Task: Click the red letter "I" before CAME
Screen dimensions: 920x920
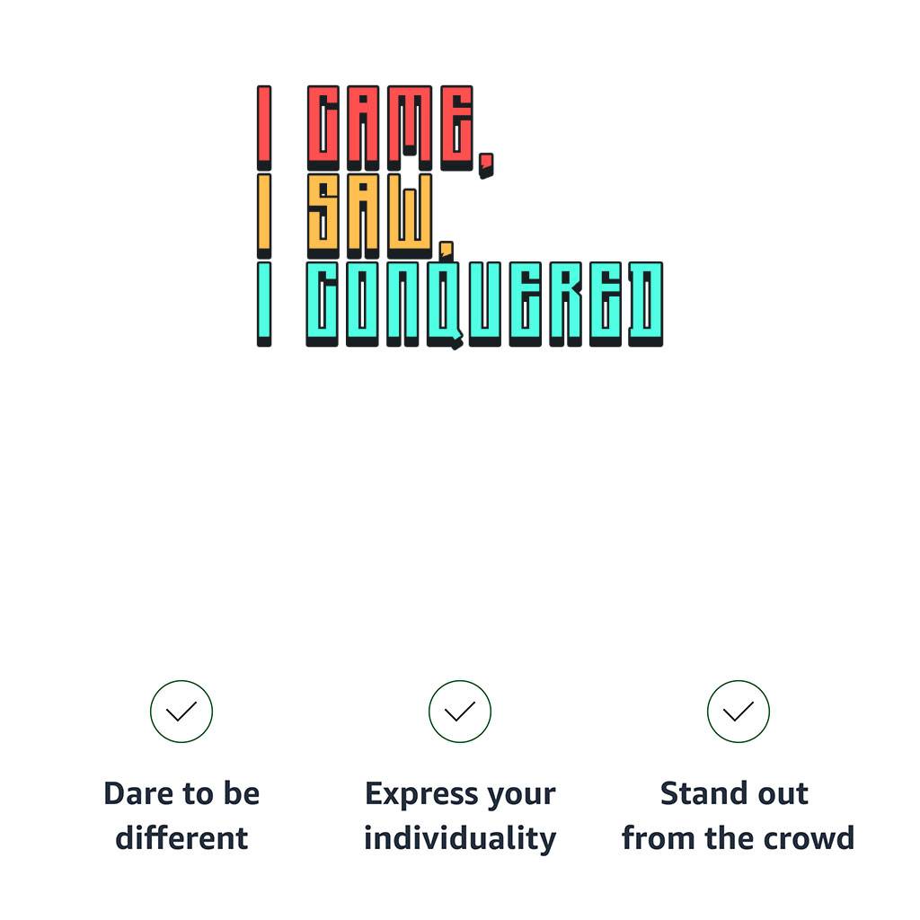Action: click(264, 127)
